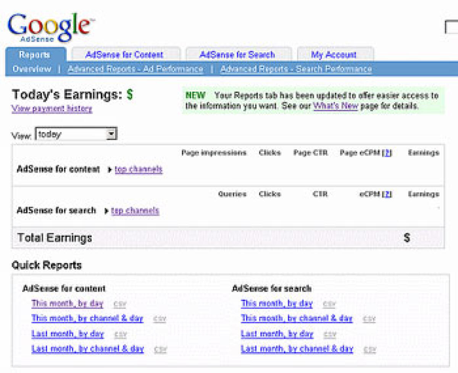Click the Google AdSense logo
The height and width of the screenshot is (373, 458).
click(50, 27)
